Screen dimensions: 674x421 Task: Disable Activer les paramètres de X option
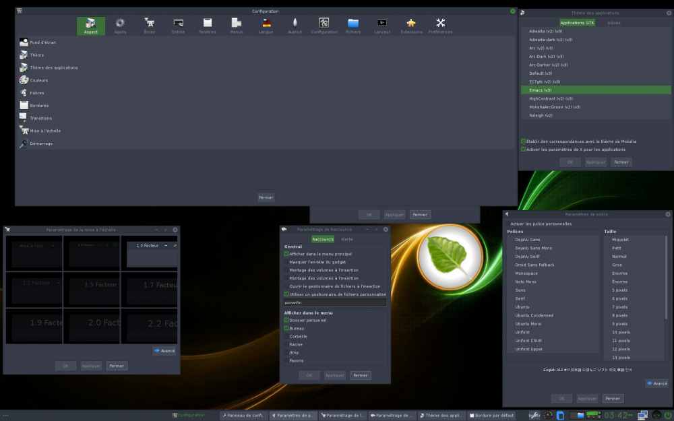(522, 149)
